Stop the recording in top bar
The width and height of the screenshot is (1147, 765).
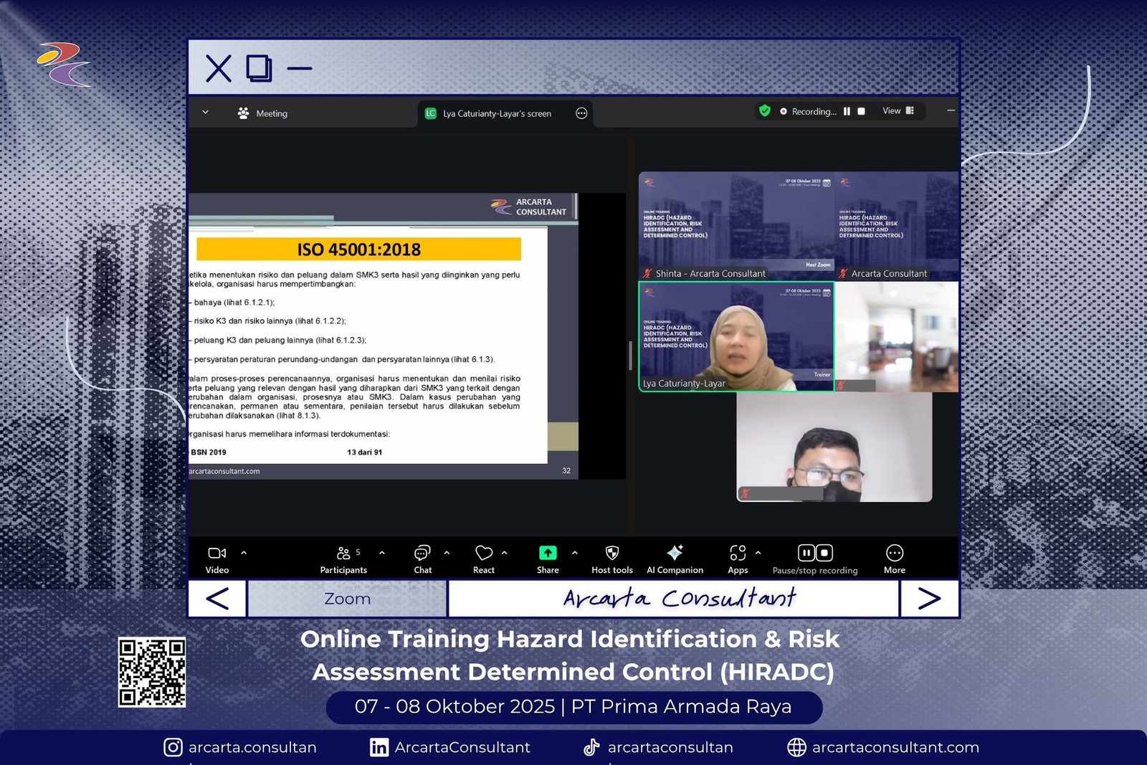pos(862,111)
